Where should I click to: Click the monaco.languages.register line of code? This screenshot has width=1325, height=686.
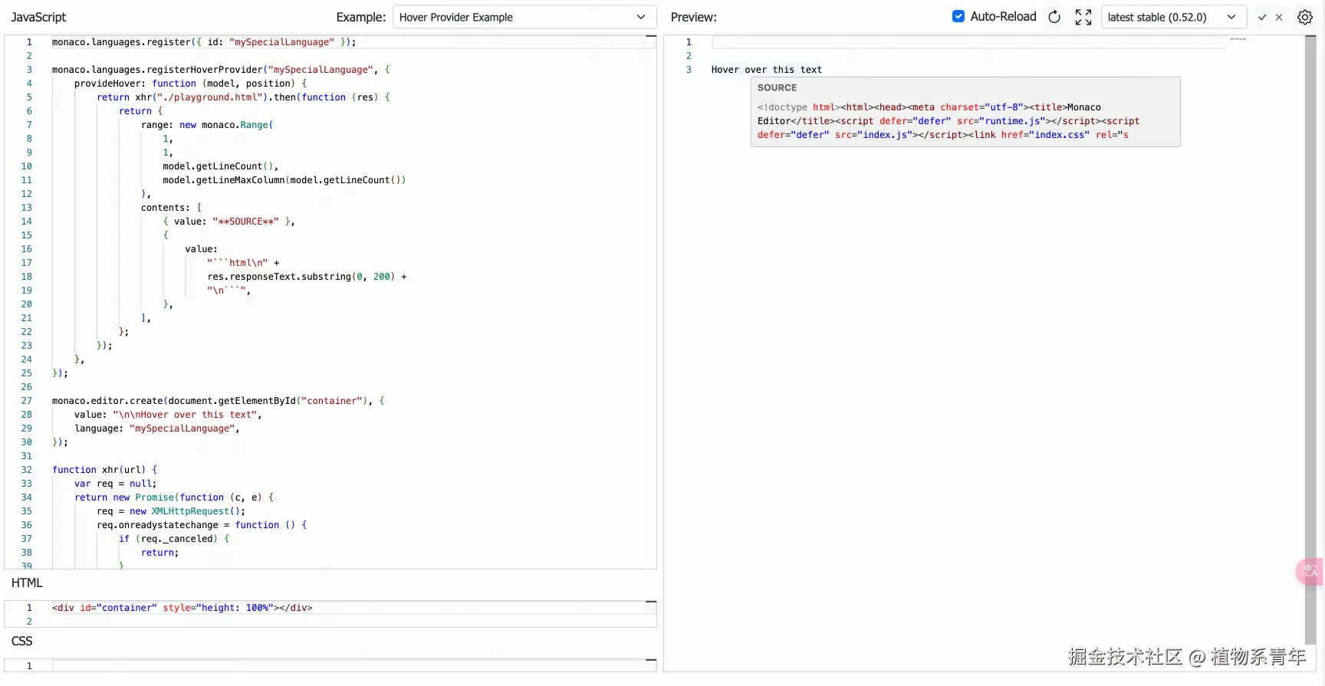204,42
